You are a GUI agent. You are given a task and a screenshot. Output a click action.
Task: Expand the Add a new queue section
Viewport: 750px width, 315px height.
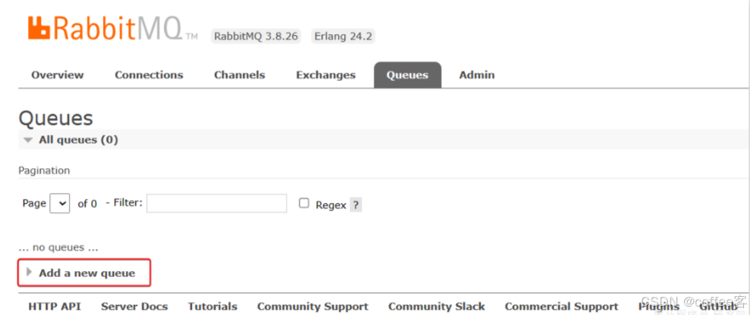pyautogui.click(x=84, y=273)
